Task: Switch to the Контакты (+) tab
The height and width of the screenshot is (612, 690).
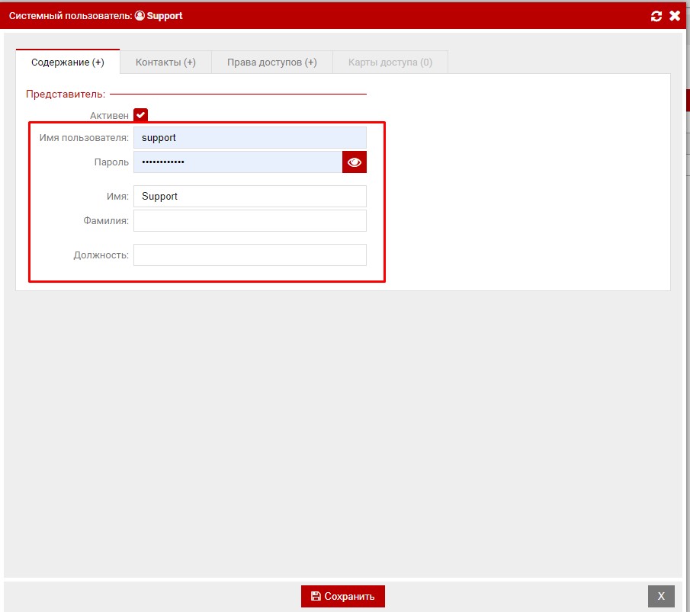Action: point(165,62)
